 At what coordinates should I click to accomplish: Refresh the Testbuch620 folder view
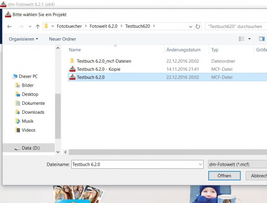[198, 26]
